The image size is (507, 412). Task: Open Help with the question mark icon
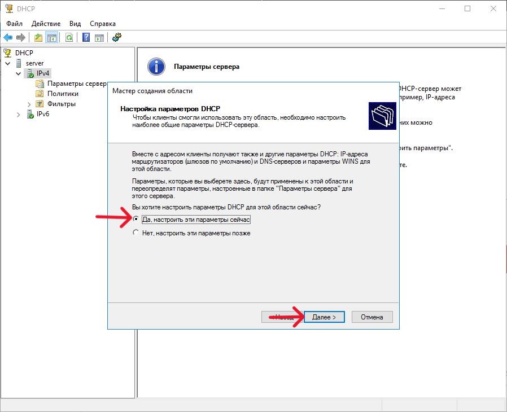click(86, 37)
